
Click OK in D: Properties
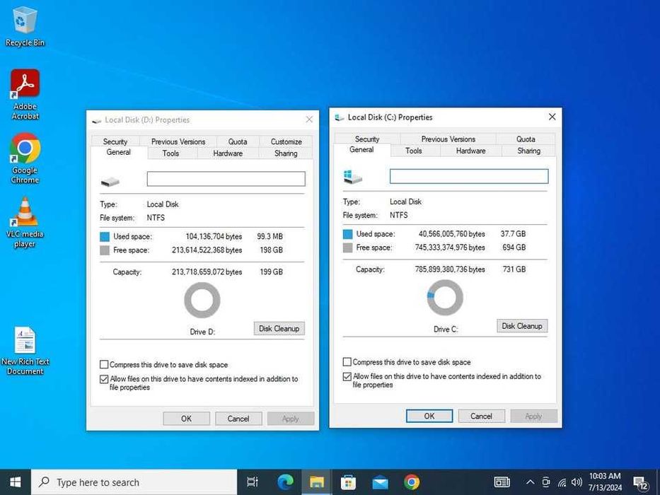187,419
